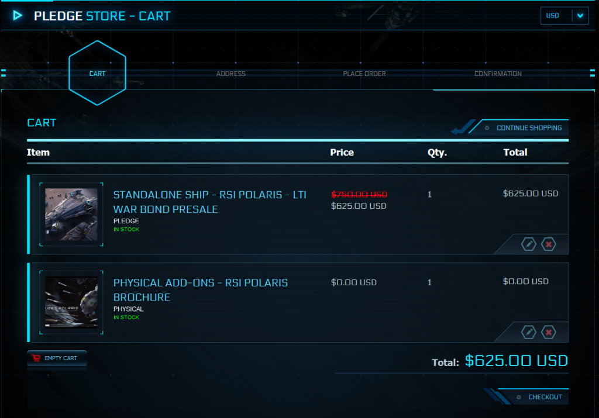Click the Continue Shopping button
This screenshot has height=418, width=599.
coord(524,127)
